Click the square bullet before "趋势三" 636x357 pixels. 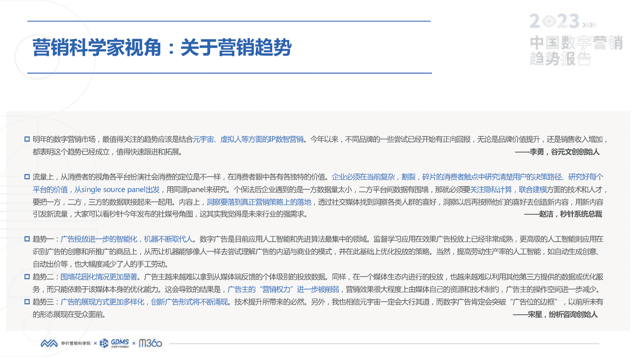pyautogui.click(x=27, y=301)
